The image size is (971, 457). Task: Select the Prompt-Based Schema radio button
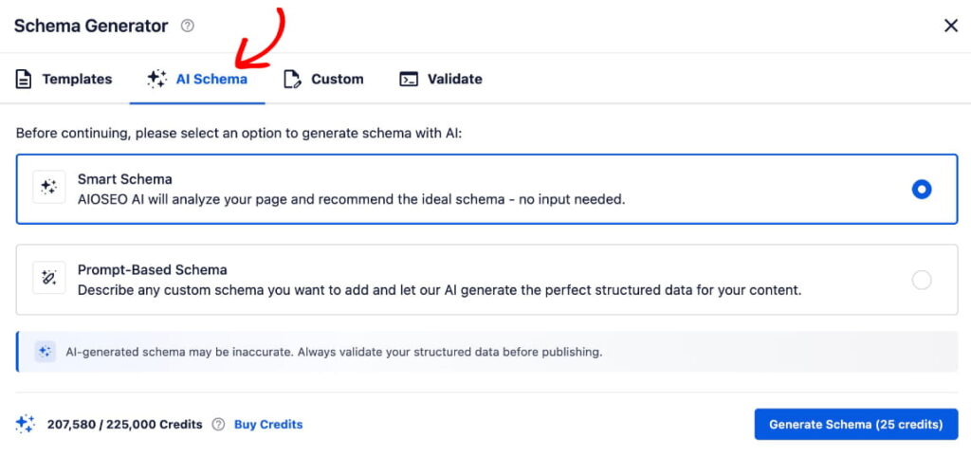921,280
